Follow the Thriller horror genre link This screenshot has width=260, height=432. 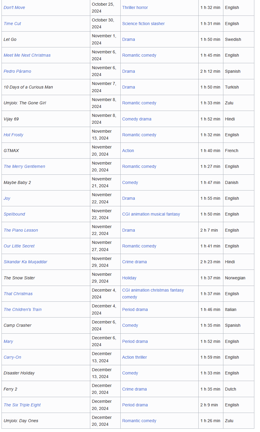tap(135, 7)
